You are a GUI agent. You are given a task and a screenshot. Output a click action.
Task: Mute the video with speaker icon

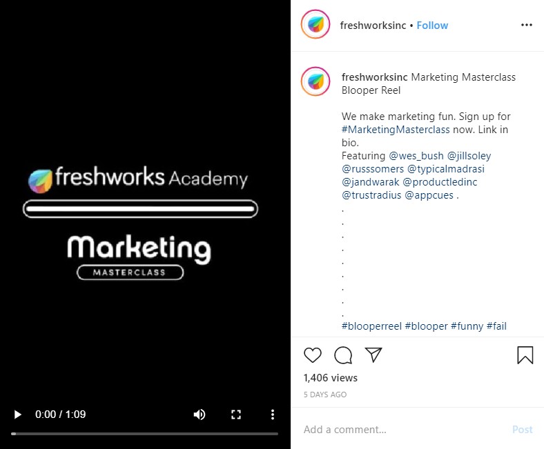pos(200,415)
